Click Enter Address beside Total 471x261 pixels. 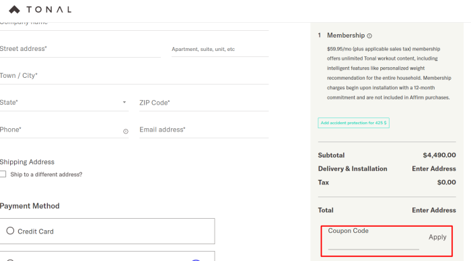[x=434, y=211]
